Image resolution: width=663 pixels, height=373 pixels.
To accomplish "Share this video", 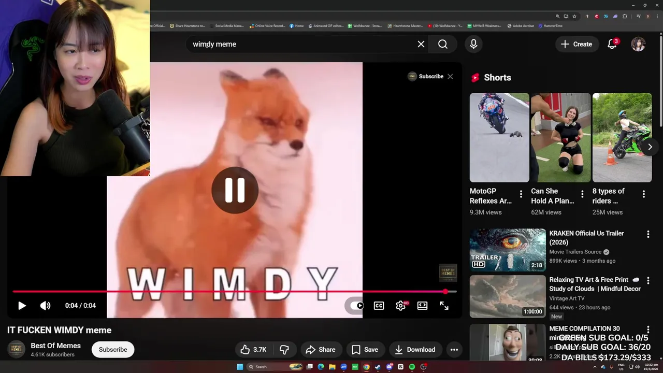I will pos(321,350).
